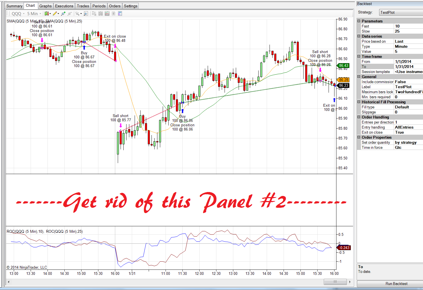Collapse the Parameters category
Image resolution: width=423 pixels, height=290 pixels.
point(359,21)
